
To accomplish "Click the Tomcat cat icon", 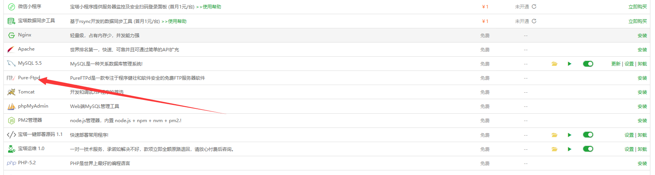I will [11, 92].
